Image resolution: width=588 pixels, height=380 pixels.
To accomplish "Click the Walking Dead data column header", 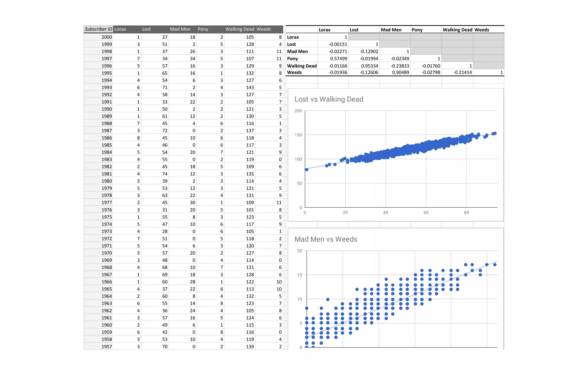I will pyautogui.click(x=239, y=29).
